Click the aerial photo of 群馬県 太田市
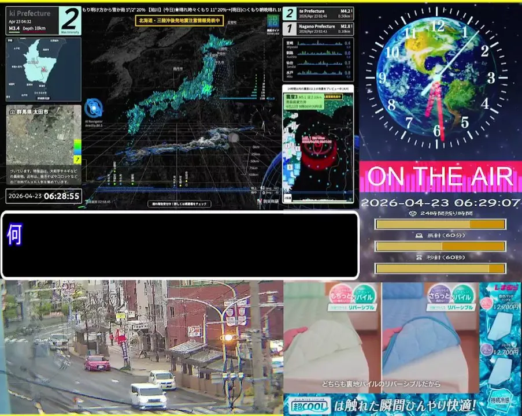The width and height of the screenshot is (522, 416). pyautogui.click(x=43, y=145)
